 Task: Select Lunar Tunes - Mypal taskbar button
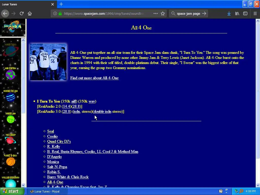click(47, 191)
